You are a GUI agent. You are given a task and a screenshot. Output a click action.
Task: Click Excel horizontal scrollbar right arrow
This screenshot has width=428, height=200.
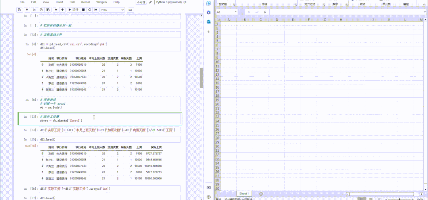pyautogui.click(x=421, y=194)
